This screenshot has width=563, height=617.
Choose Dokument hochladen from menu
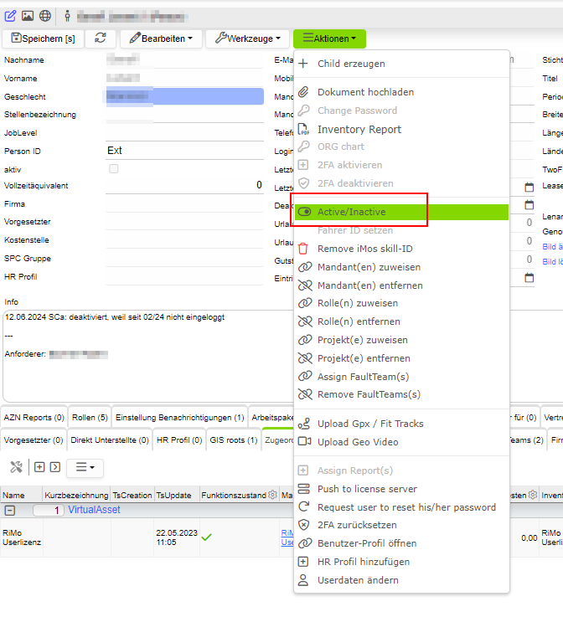point(401,92)
